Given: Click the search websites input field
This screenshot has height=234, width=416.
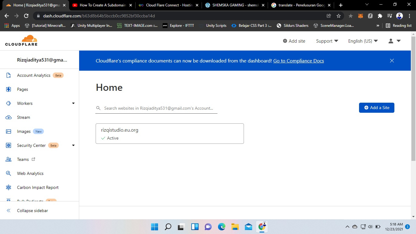Looking at the screenshot, I should (158, 108).
